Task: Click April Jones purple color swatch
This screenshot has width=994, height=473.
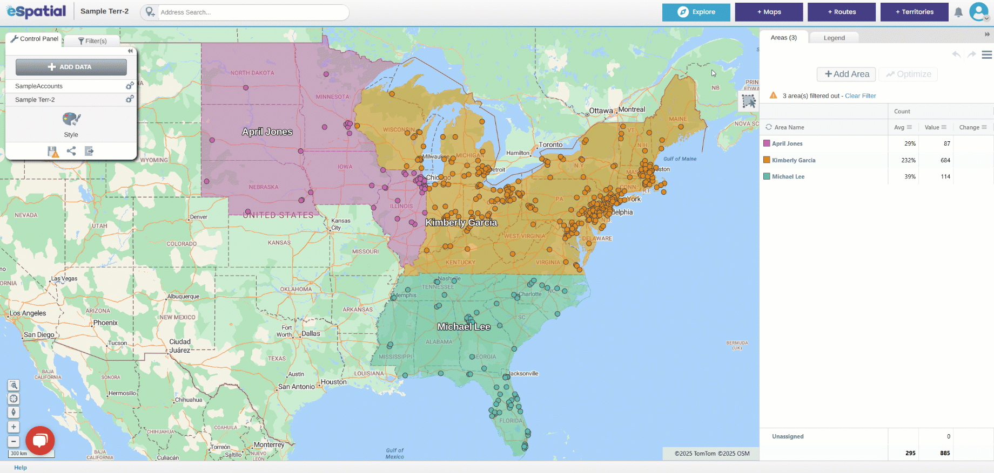Action: pos(767,143)
